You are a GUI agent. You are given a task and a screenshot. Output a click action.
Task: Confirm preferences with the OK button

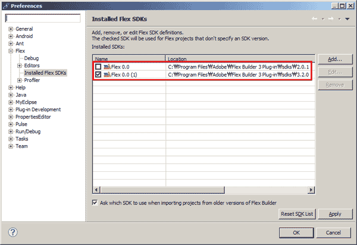point(296,233)
